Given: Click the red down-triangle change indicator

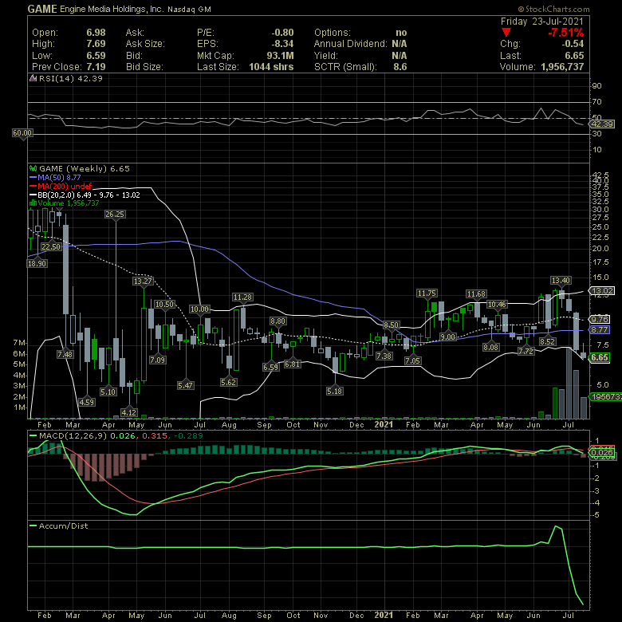Looking at the screenshot, I should (x=506, y=33).
